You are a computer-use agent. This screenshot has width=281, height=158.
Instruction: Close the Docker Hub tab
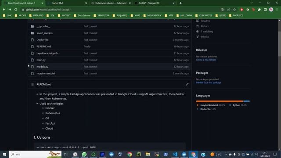[x=86, y=3]
